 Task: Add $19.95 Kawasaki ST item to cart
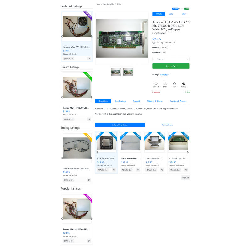(151, 170)
